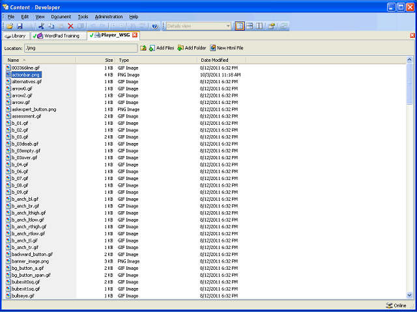Open the Details view dropdown

click(x=228, y=26)
